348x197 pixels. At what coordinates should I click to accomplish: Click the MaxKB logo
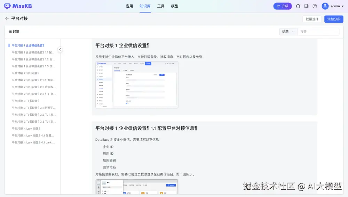pos(18,6)
